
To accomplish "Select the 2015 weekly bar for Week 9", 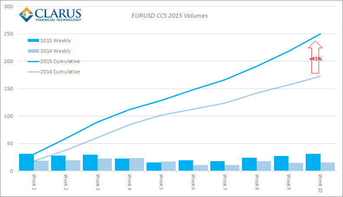I will 281,163.
